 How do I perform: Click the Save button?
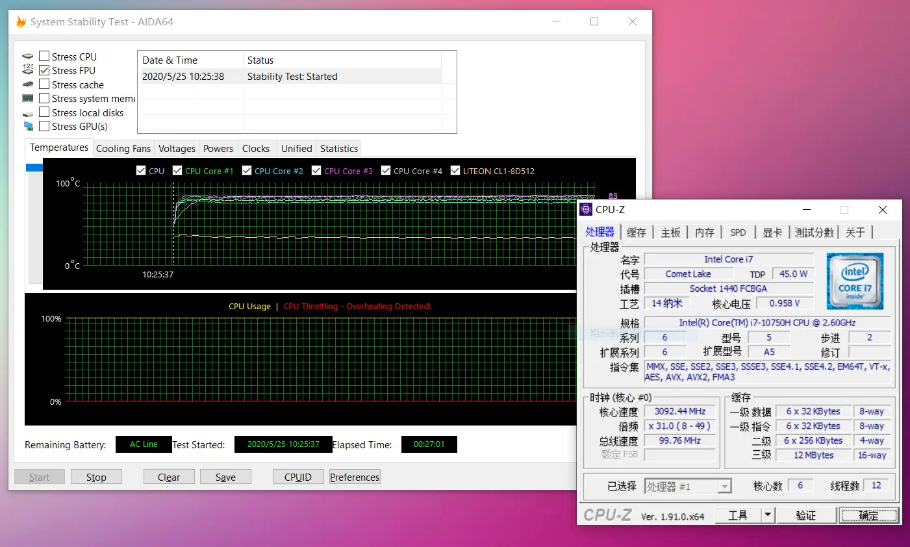(225, 477)
